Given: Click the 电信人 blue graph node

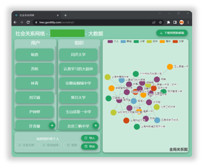Looking at the screenshot, I should tap(134, 101).
